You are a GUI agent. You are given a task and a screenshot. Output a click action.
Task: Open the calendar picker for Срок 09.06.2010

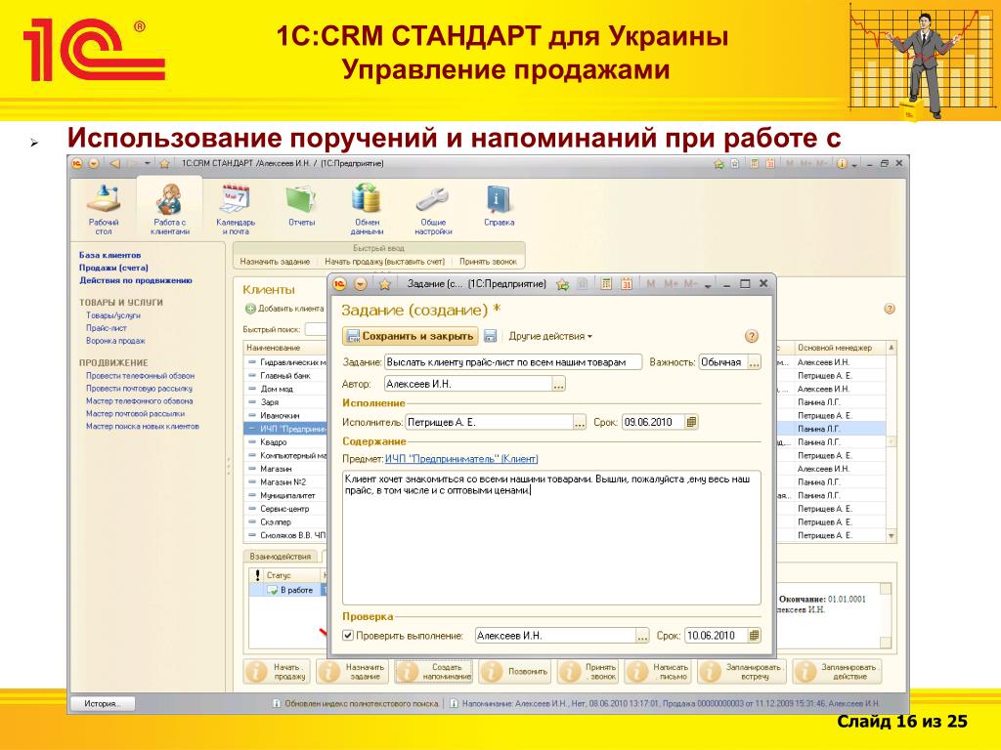tap(691, 422)
